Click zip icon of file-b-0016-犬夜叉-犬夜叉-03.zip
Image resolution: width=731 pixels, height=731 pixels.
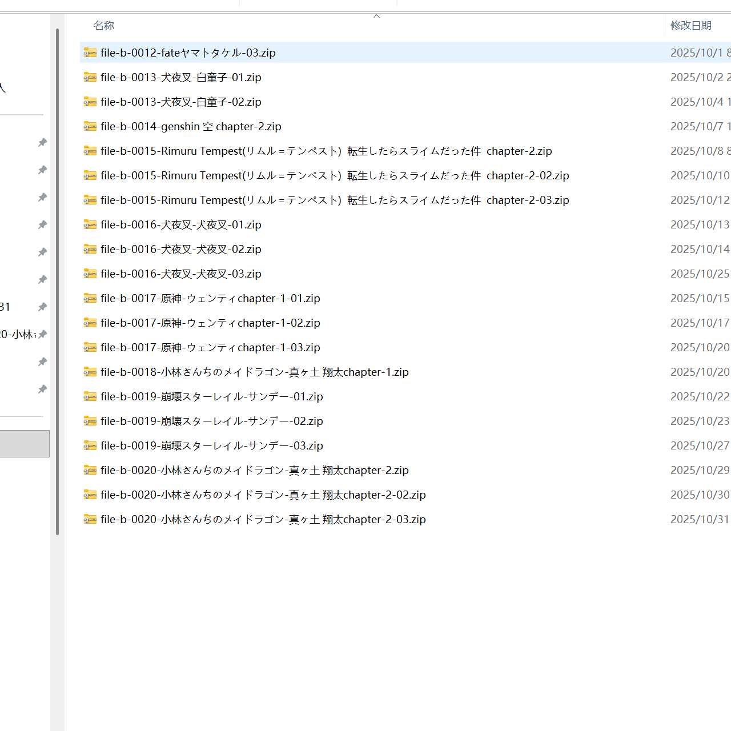(x=90, y=274)
